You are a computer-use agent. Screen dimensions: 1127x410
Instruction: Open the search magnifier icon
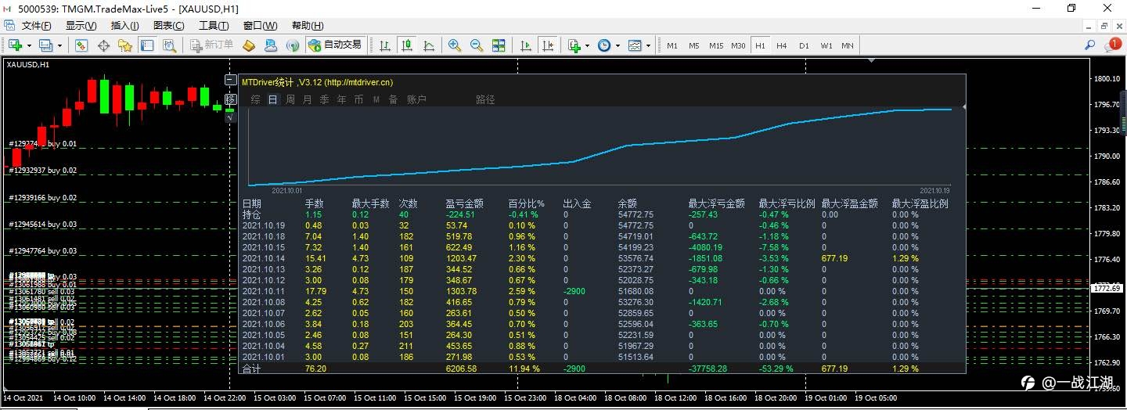point(1089,45)
